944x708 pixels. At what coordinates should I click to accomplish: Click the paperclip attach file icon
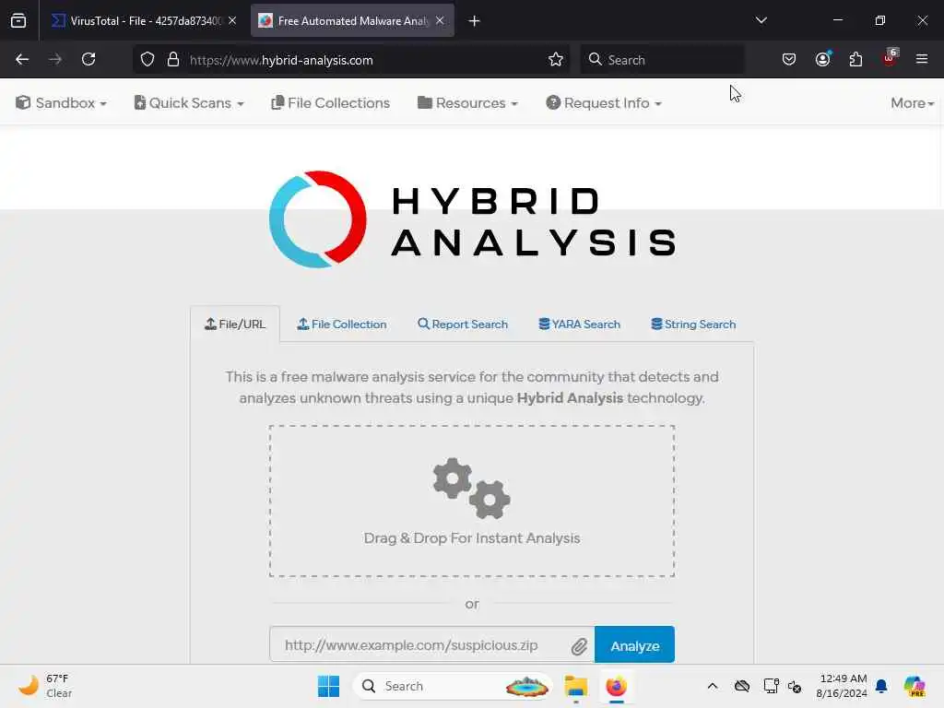pyautogui.click(x=579, y=646)
